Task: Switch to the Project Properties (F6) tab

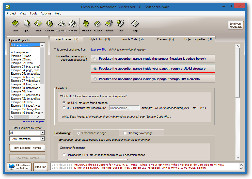Action: click(x=198, y=39)
